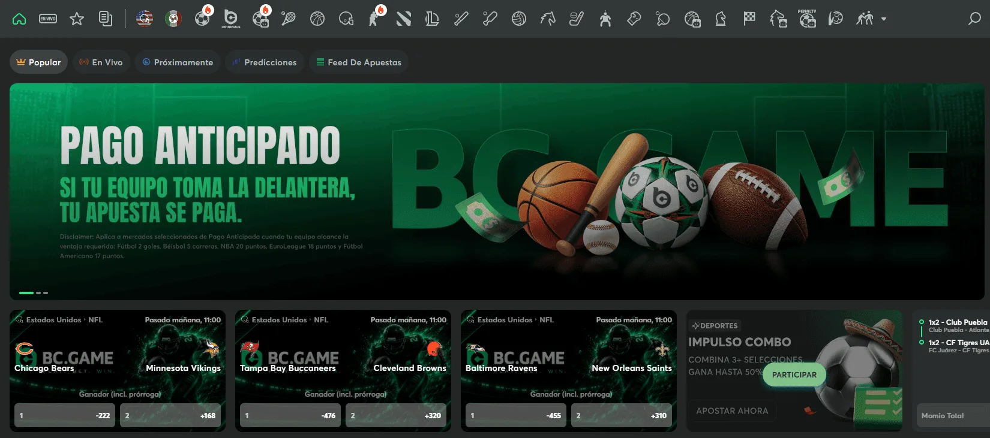Image resolution: width=990 pixels, height=438 pixels.
Task: Select the wrestling figures icon
Action: pyautogui.click(x=865, y=19)
